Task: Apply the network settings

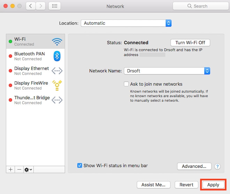Action: [213, 185]
